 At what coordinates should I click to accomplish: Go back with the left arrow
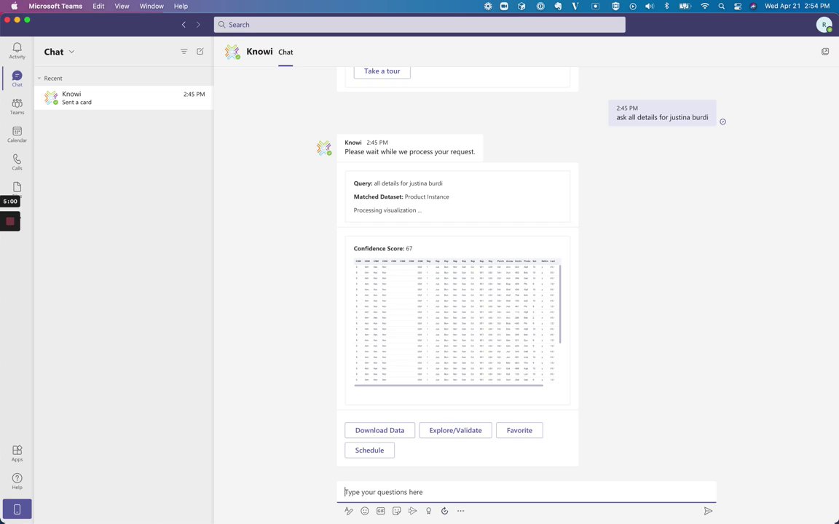(184, 25)
